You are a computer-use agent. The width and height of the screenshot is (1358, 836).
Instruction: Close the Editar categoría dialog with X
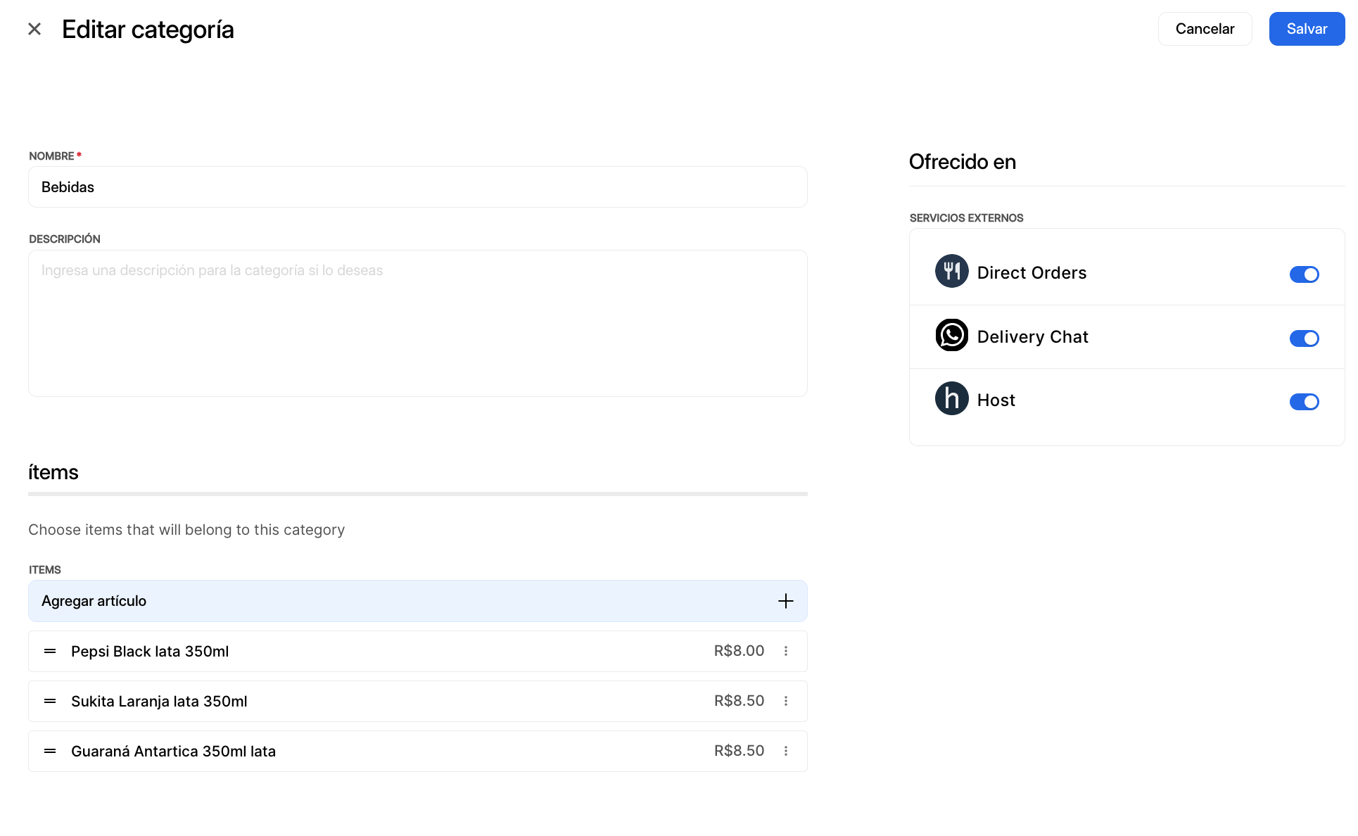point(34,29)
